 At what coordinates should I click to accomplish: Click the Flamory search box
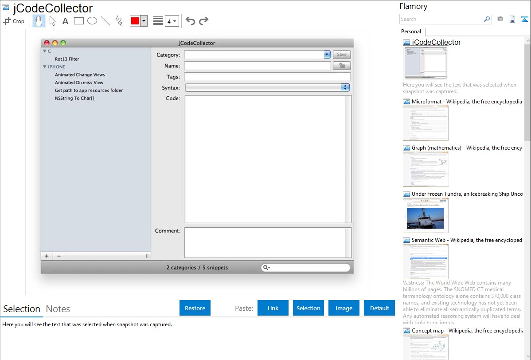(441, 19)
